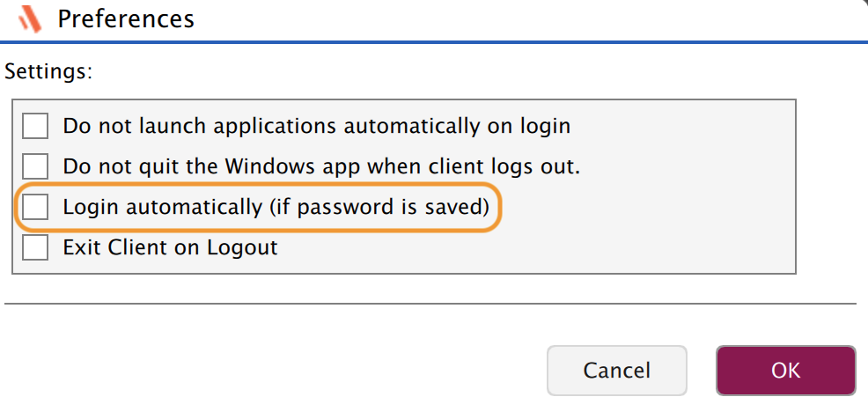Toggle the 'Exit Client on Logout' checkbox

click(35, 248)
